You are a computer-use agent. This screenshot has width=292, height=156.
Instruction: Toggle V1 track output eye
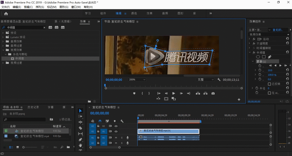click(x=116, y=131)
